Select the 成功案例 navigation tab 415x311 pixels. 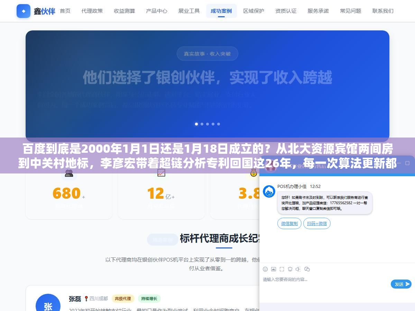pyautogui.click(x=221, y=11)
